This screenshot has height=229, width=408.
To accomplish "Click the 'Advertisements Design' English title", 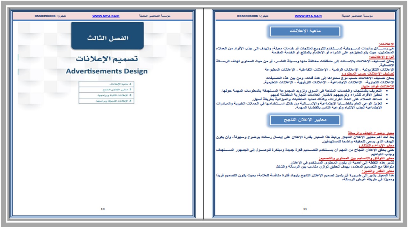I will 107,71.
